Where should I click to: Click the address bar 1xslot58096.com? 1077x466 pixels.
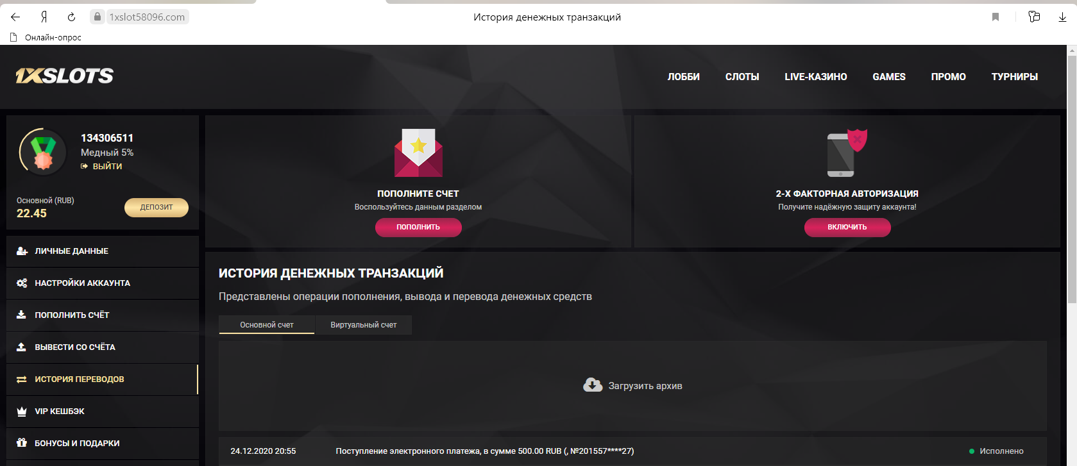click(x=147, y=17)
